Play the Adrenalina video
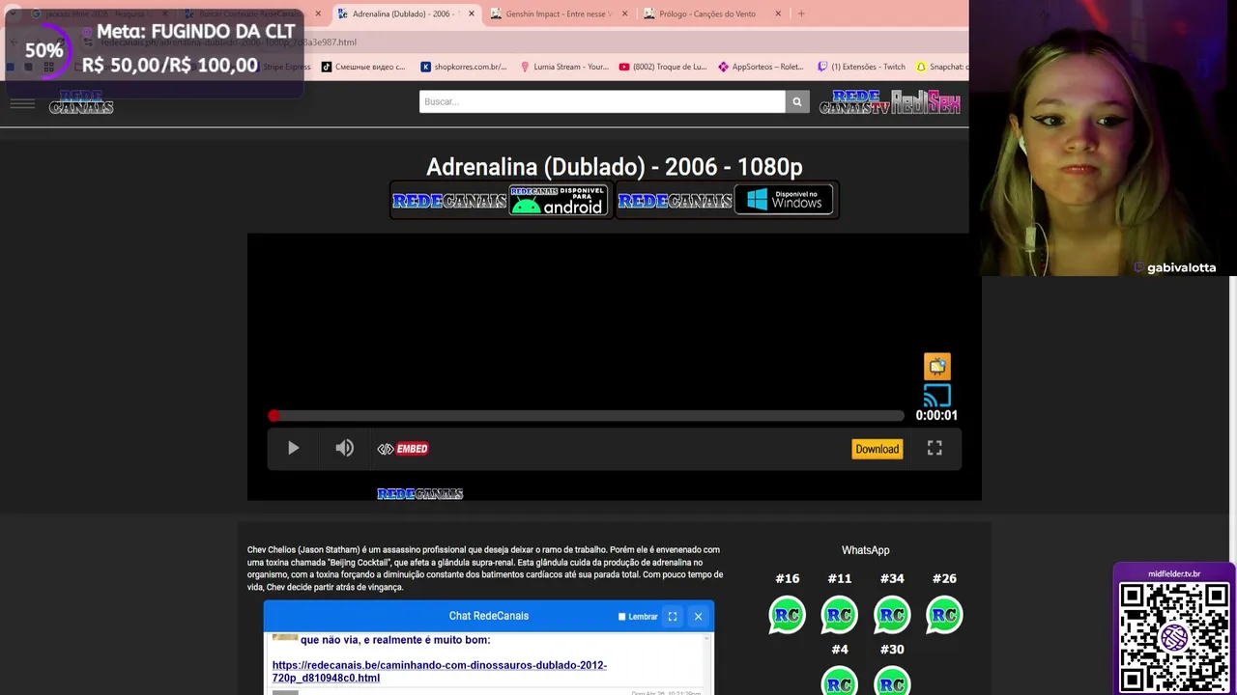Viewport: 1237px width, 695px height. pyautogui.click(x=293, y=448)
